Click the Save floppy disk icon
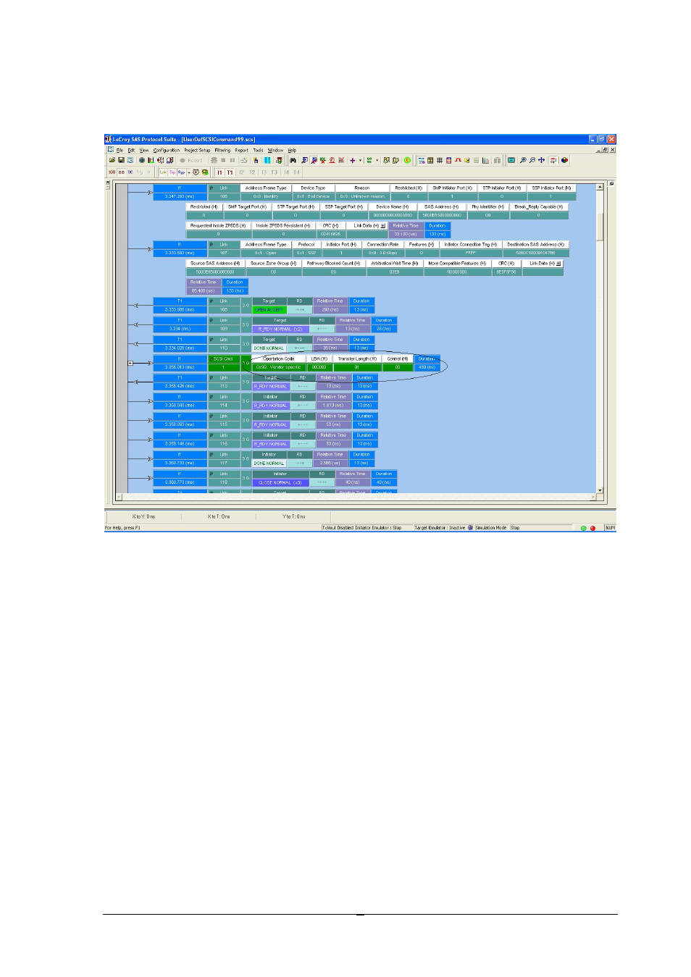691x977 pixels. pyautogui.click(x=121, y=160)
